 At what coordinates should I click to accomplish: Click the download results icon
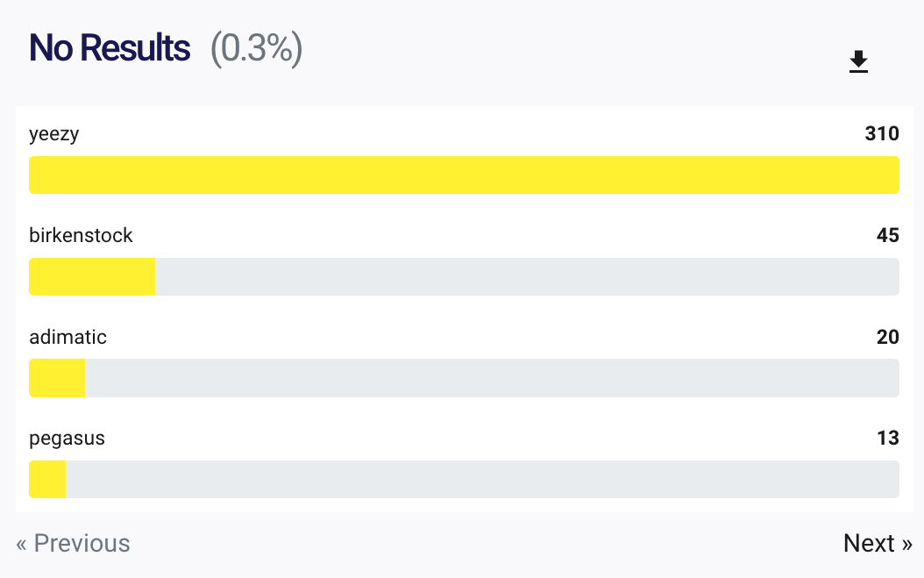(x=858, y=62)
